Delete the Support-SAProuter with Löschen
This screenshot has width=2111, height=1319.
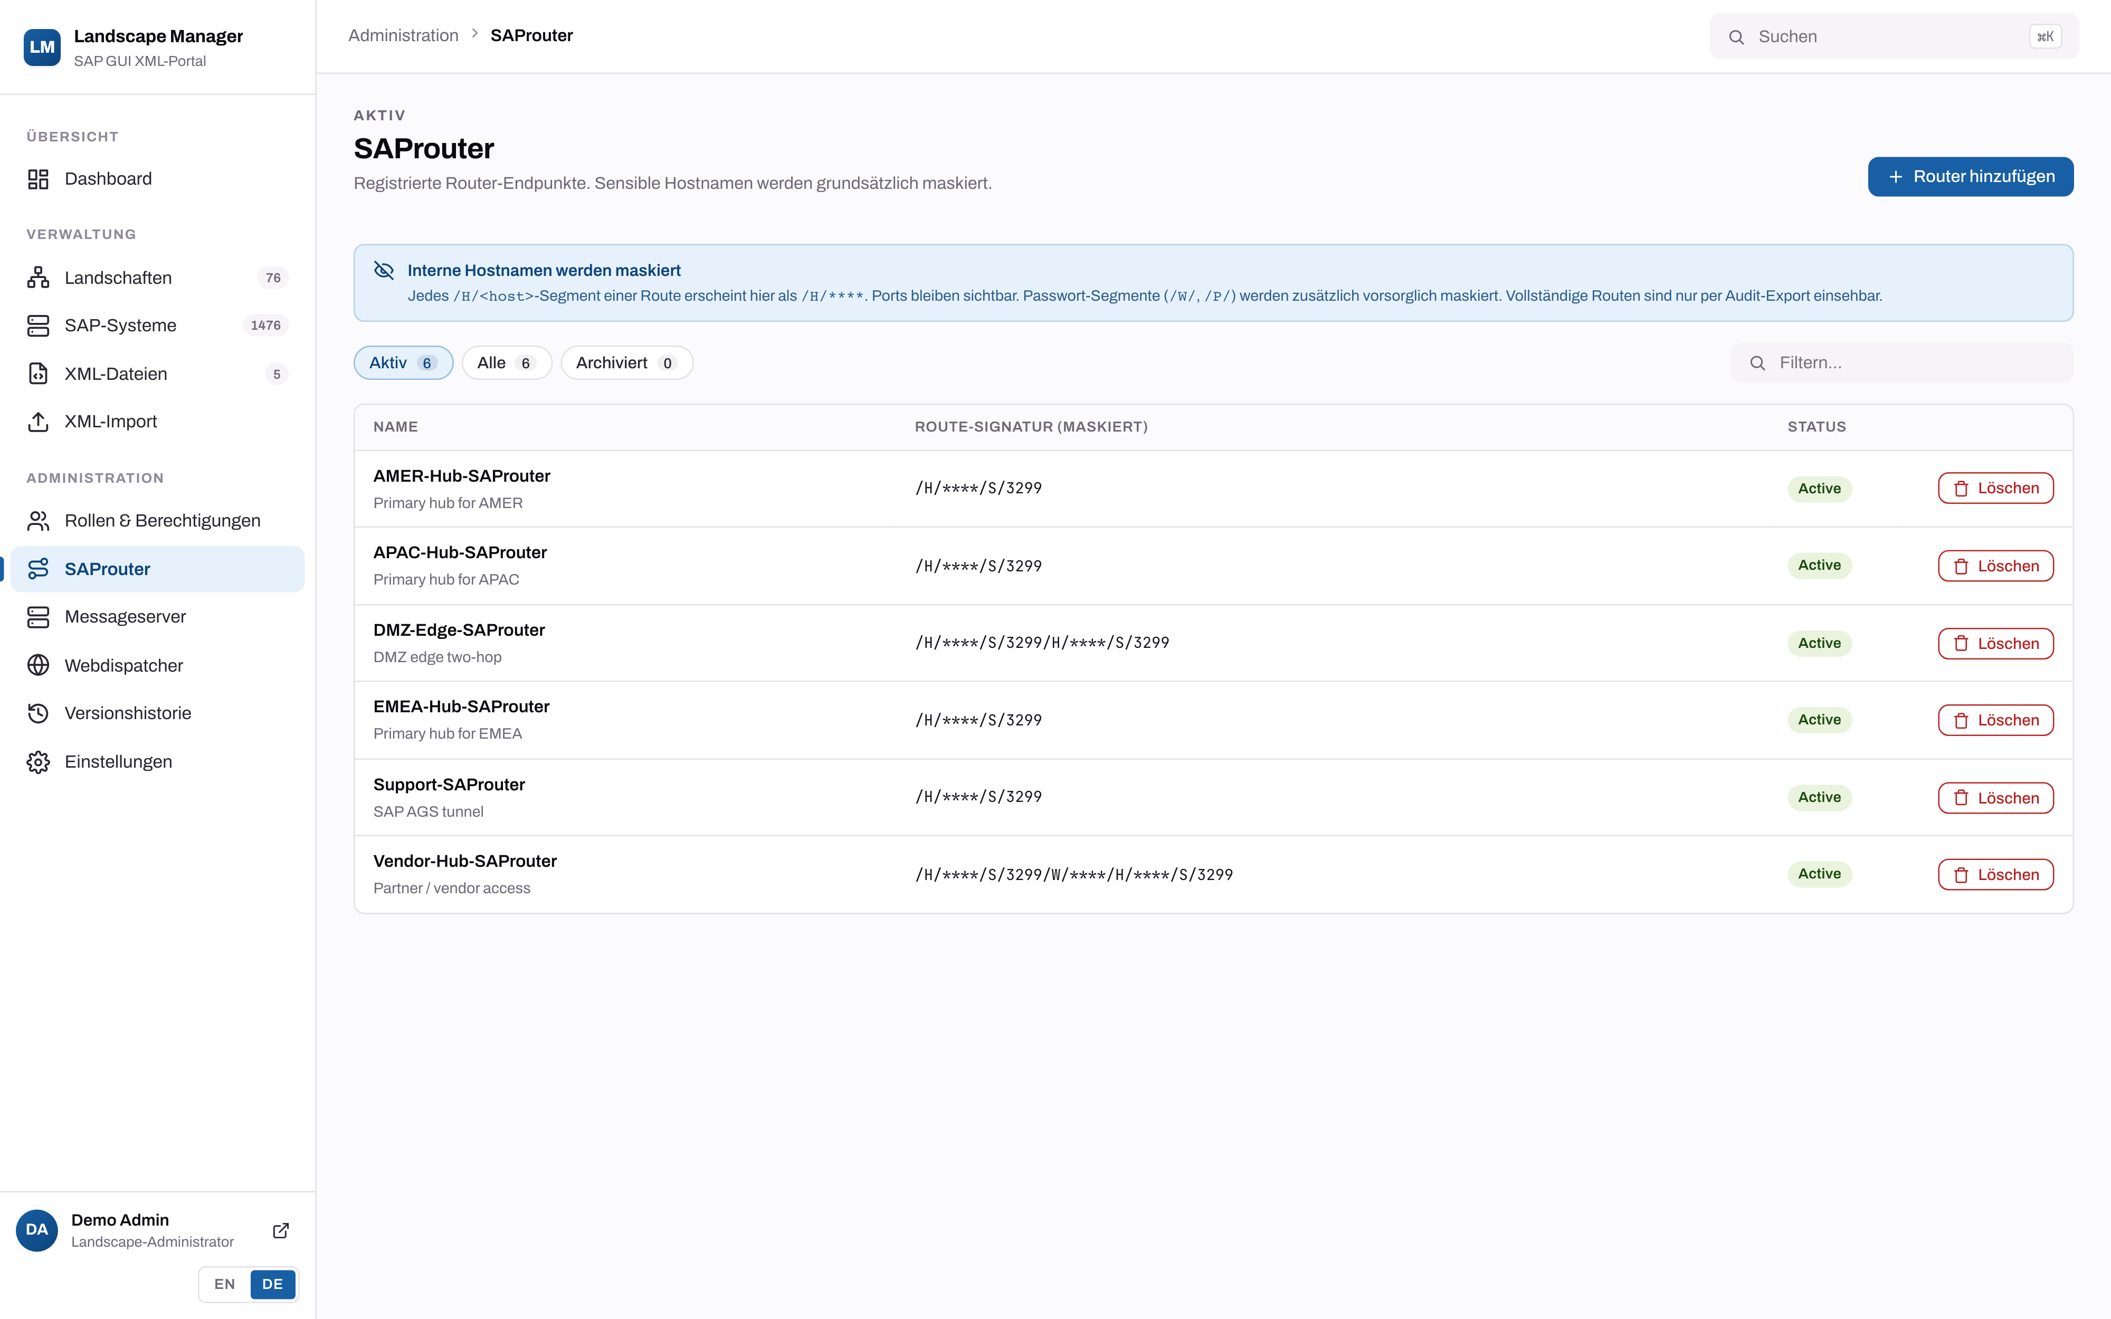pos(1996,798)
